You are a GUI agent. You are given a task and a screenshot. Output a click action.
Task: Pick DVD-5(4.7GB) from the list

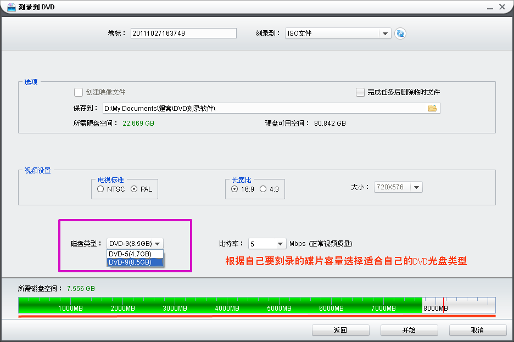point(135,254)
